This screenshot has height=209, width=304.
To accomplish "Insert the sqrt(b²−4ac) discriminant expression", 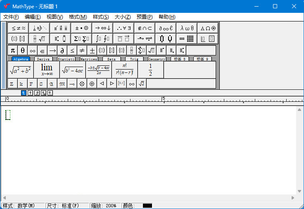I will pos(73,70).
